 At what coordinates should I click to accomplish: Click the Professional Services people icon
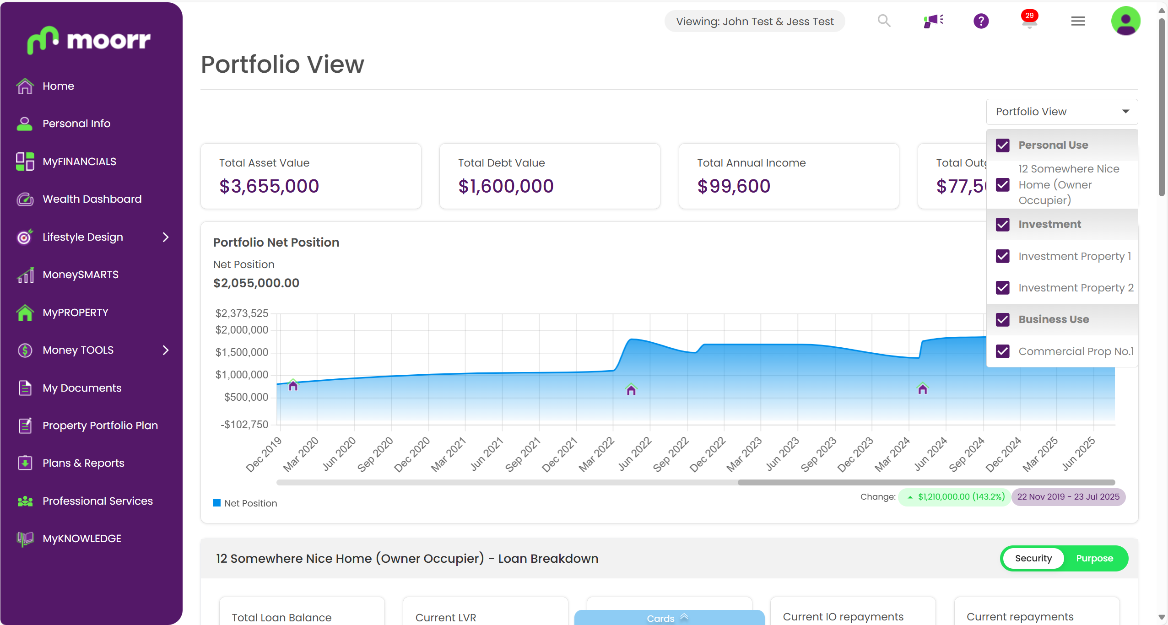pos(25,501)
